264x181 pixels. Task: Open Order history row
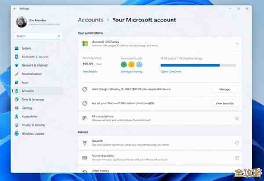point(160,170)
